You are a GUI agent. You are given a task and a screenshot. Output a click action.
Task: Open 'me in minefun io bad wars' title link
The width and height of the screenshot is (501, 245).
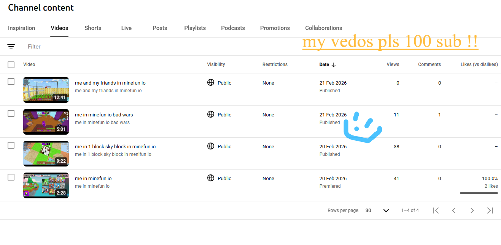click(x=104, y=115)
